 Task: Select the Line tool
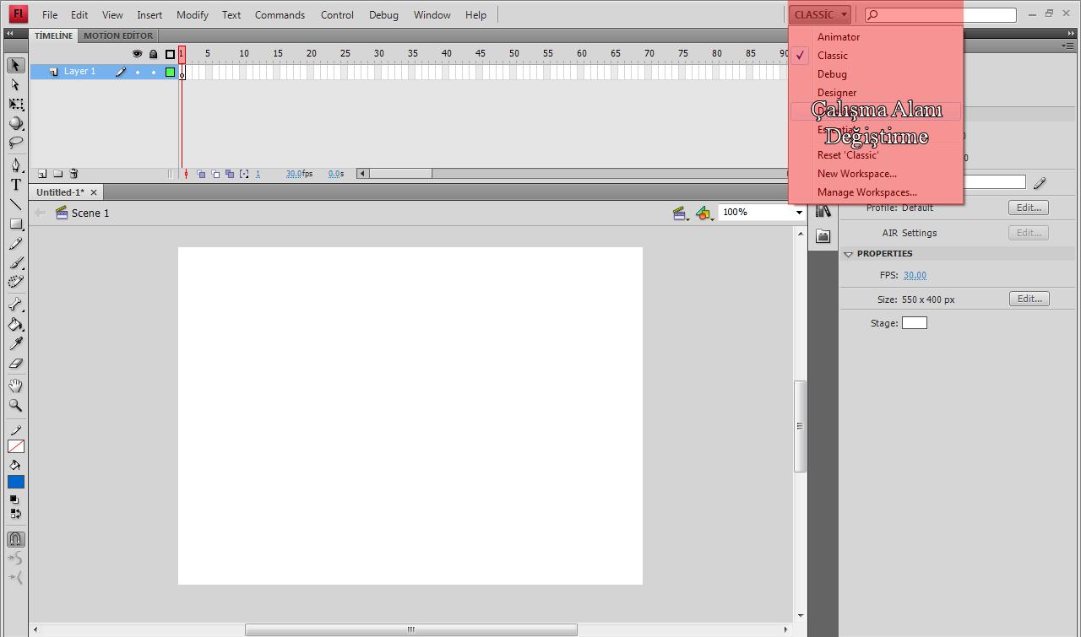click(x=15, y=204)
